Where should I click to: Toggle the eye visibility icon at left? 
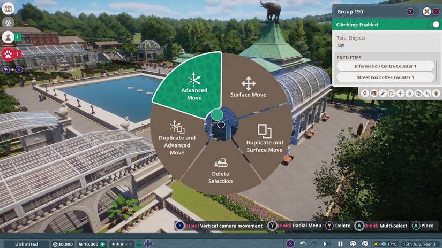click(x=8, y=23)
